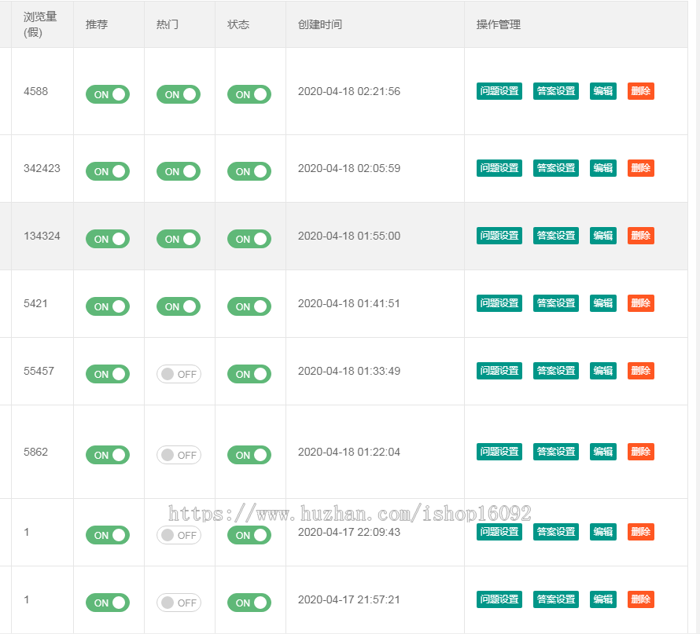
Task: Open 答案设置 for row 55457
Action: (555, 371)
